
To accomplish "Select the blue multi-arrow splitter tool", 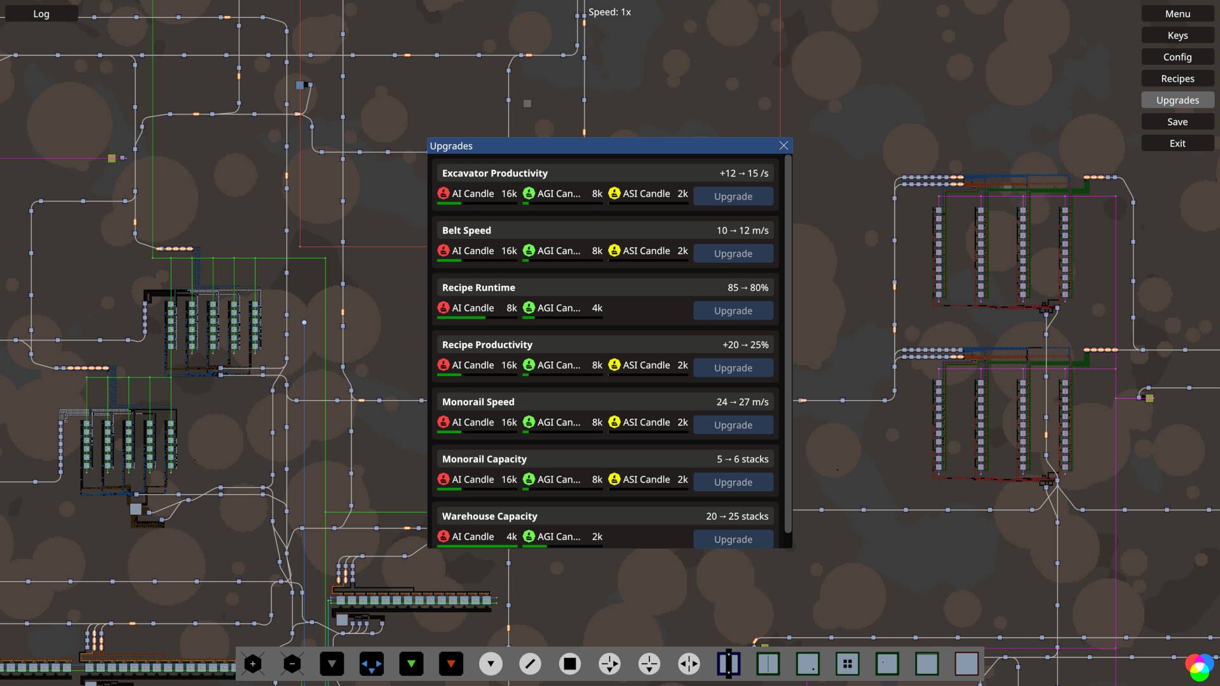I will [372, 664].
